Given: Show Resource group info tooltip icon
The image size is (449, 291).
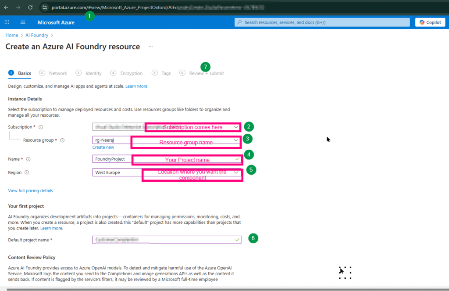Looking at the screenshot, I should pyautogui.click(x=62, y=140).
